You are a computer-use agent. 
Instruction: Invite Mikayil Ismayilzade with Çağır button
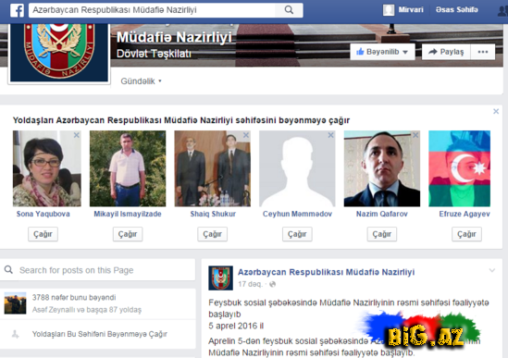pos(128,234)
